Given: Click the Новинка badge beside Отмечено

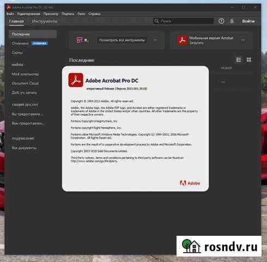Looking at the screenshot, I should [x=39, y=43].
